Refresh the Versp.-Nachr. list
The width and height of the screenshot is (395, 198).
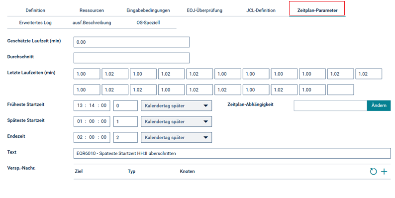[373, 172]
